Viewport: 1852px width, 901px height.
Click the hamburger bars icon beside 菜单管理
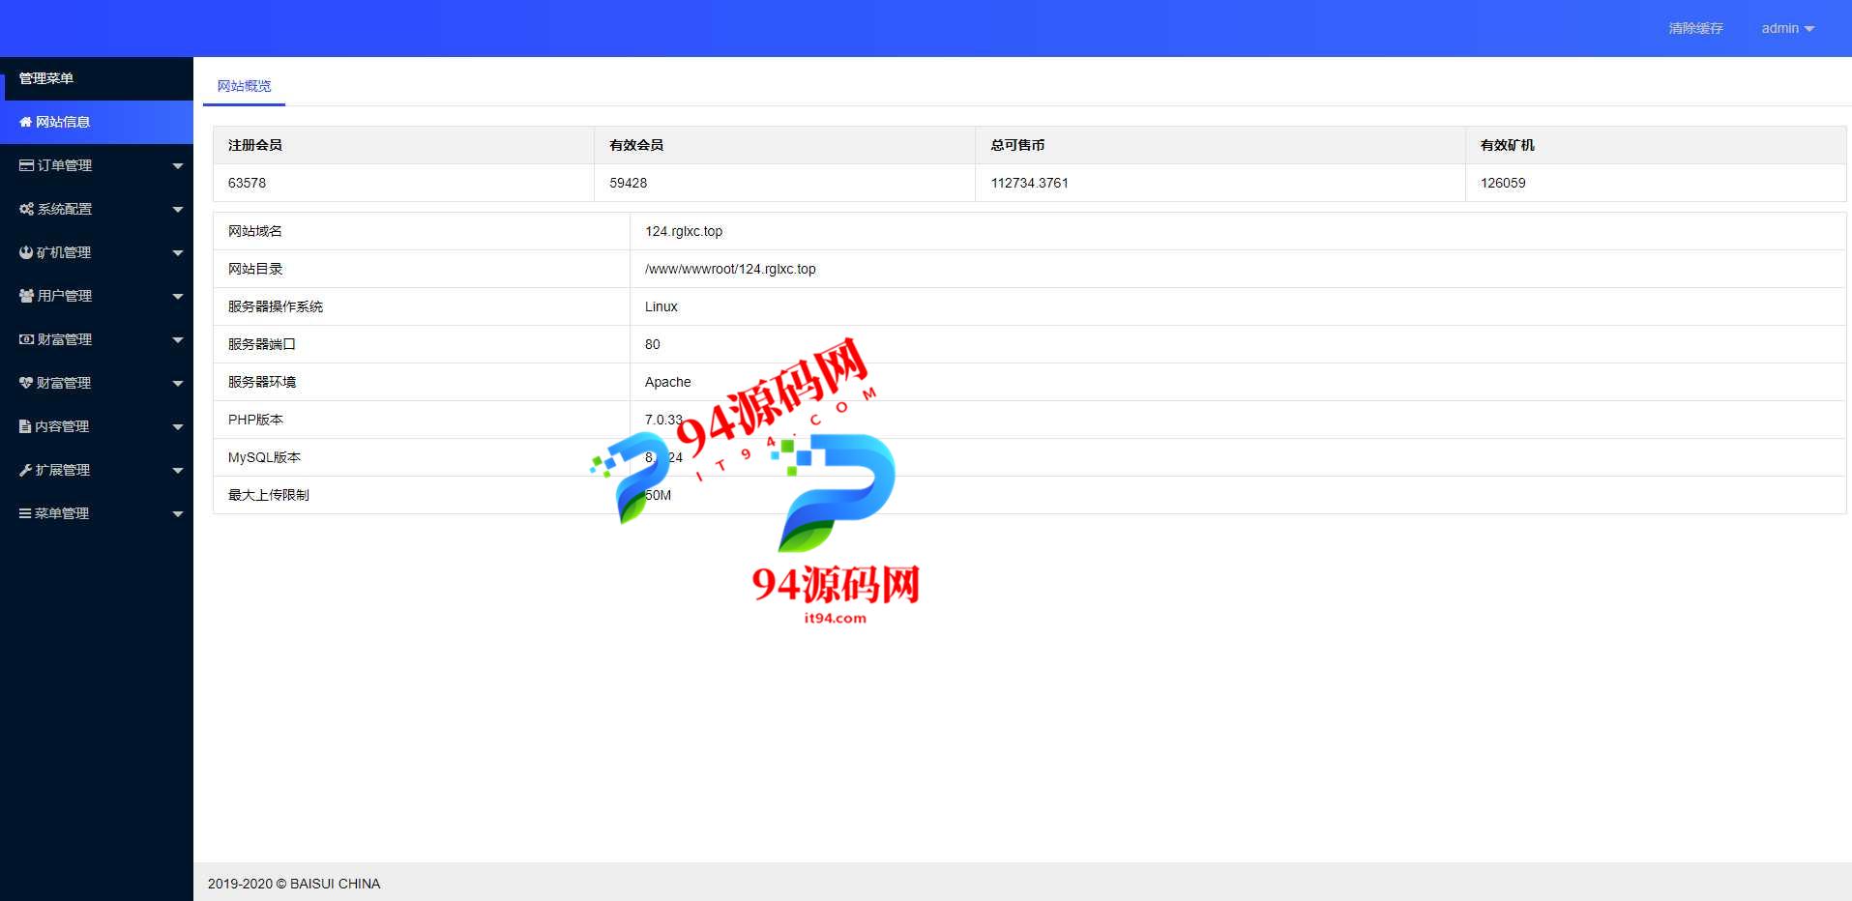click(25, 513)
